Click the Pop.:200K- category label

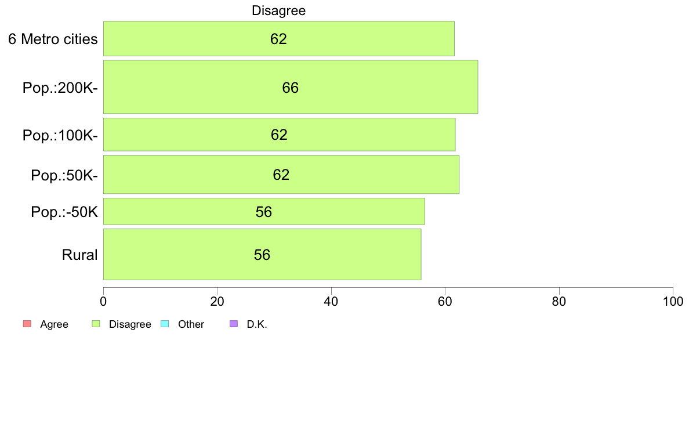click(x=60, y=88)
